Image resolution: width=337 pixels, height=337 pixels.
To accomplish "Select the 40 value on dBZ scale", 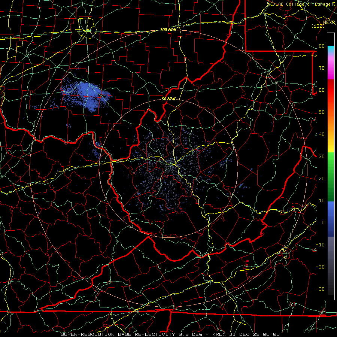I will [322, 134].
